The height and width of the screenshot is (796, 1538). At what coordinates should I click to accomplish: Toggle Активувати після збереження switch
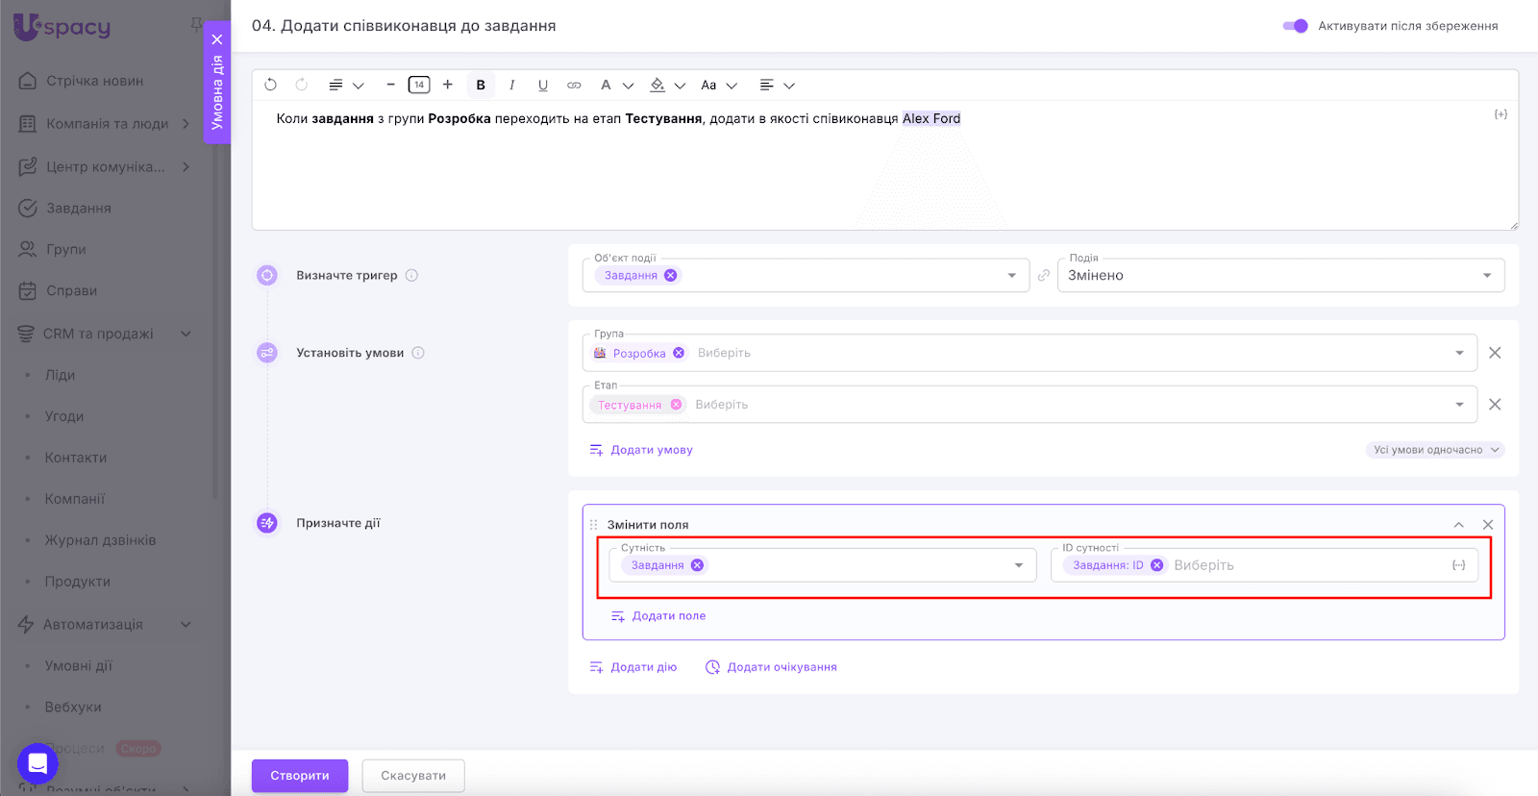coord(1295,26)
